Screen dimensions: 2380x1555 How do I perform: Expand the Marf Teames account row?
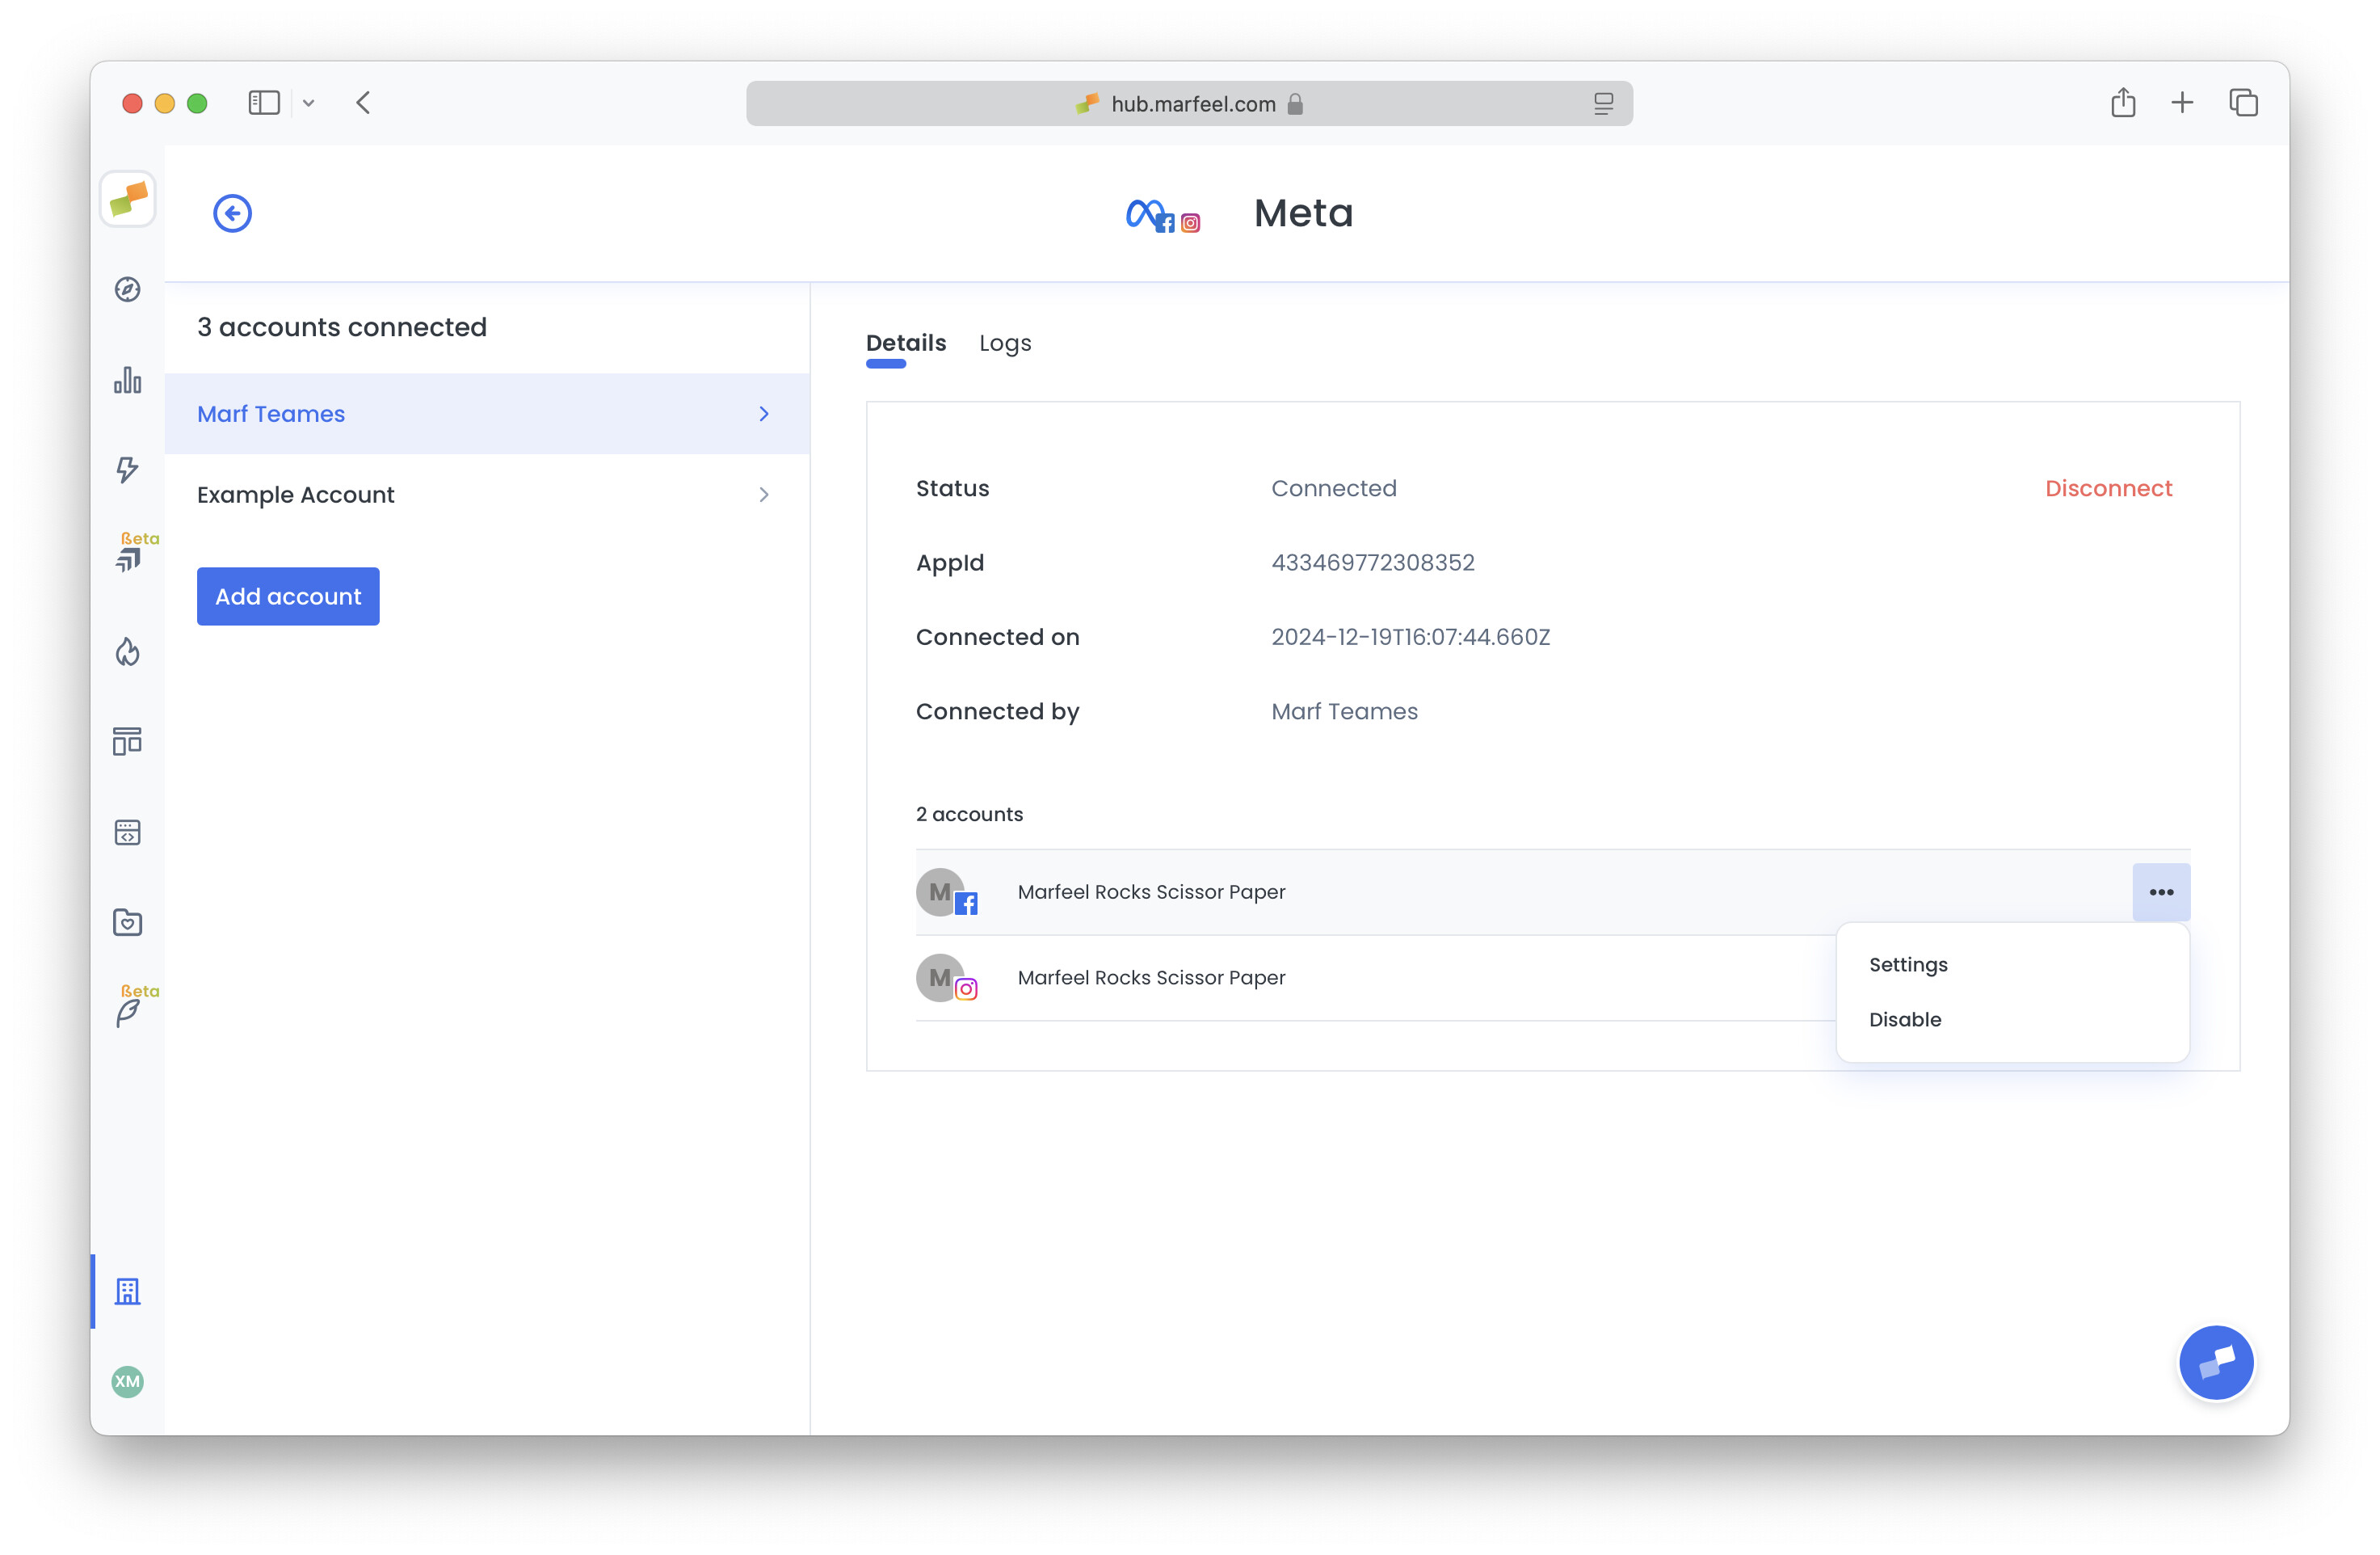pos(487,413)
